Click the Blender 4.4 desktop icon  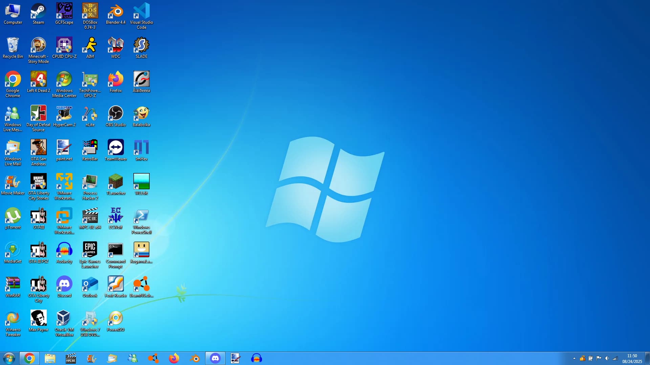(x=115, y=12)
